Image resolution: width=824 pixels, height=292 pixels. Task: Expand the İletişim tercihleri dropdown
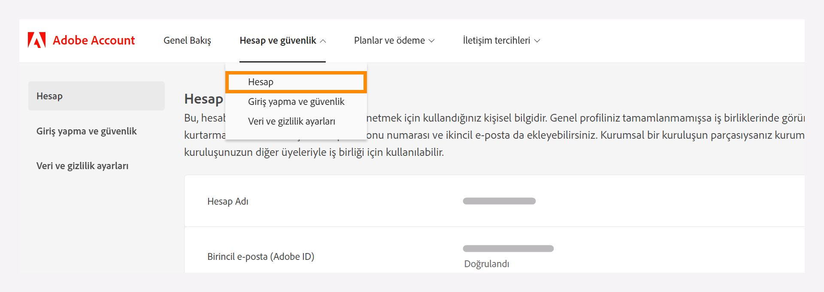(502, 40)
